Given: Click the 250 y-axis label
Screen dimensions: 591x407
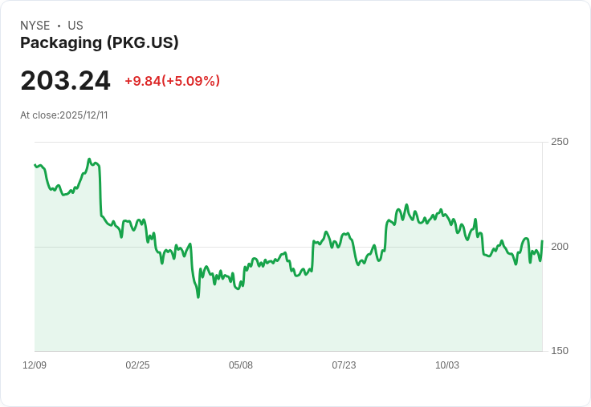Looking at the screenshot, I should point(560,142).
